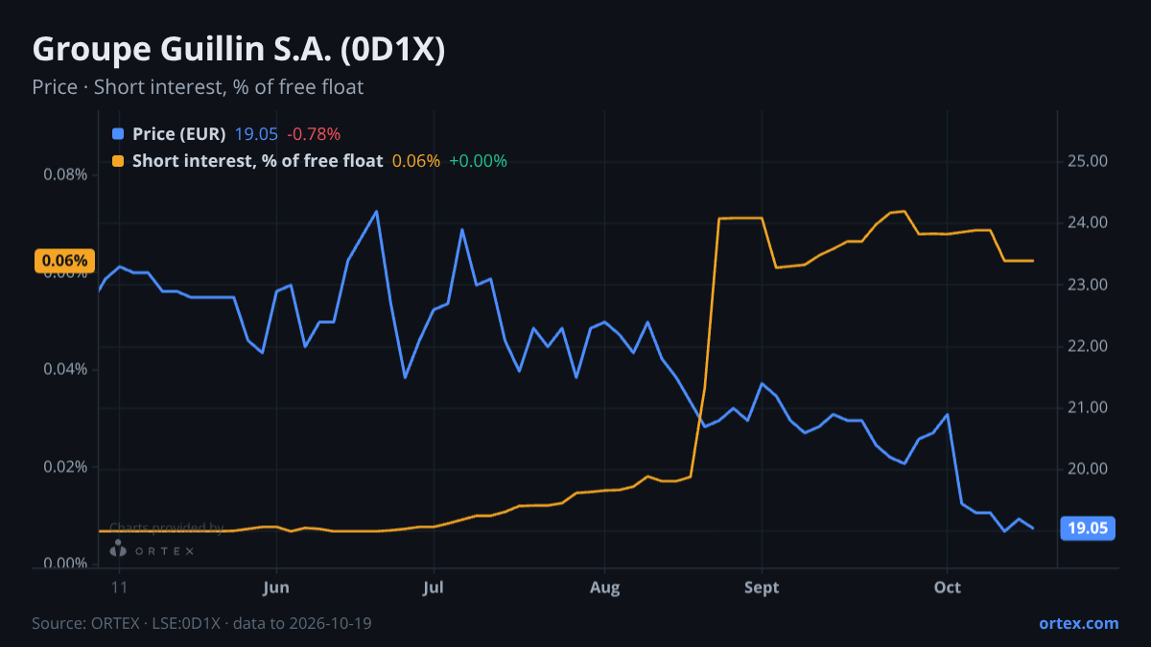This screenshot has width=1151, height=647.
Task: Click the -0.78% price change value
Action: (x=314, y=134)
